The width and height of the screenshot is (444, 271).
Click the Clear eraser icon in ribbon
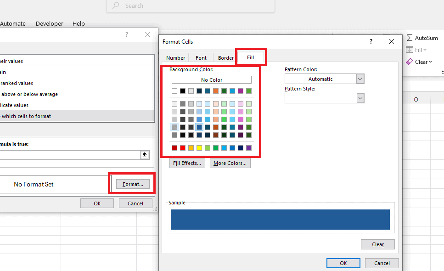[410, 62]
